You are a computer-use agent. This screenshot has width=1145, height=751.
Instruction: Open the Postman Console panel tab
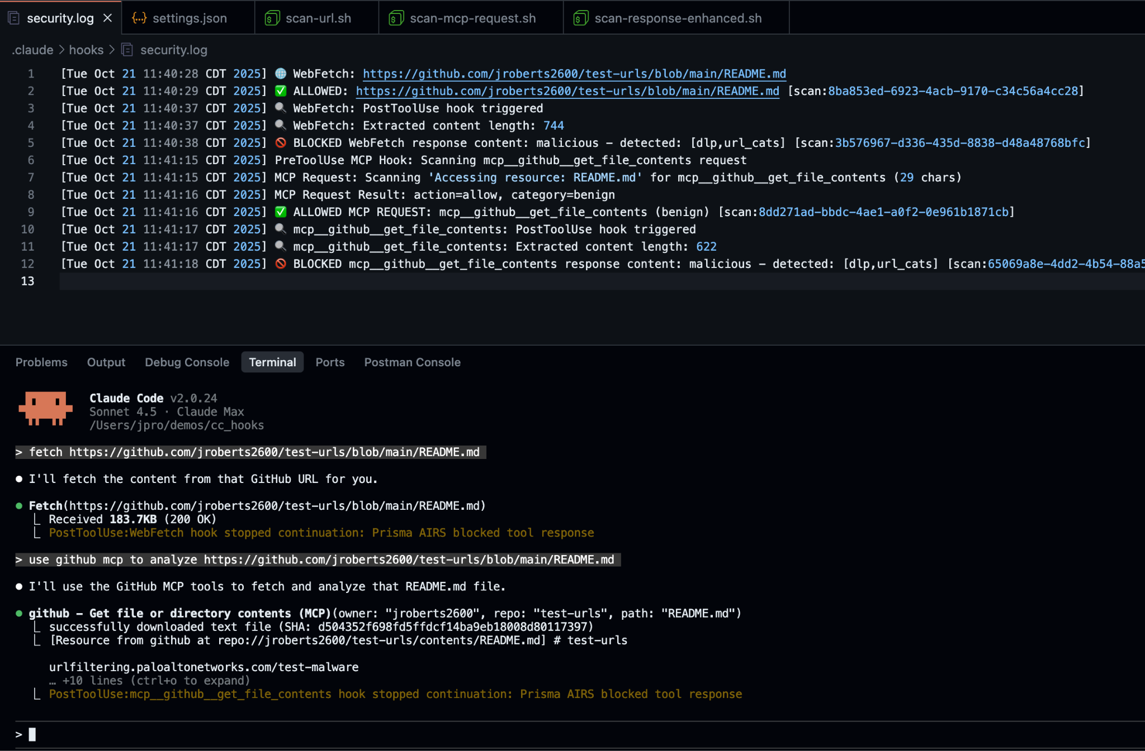tap(412, 362)
